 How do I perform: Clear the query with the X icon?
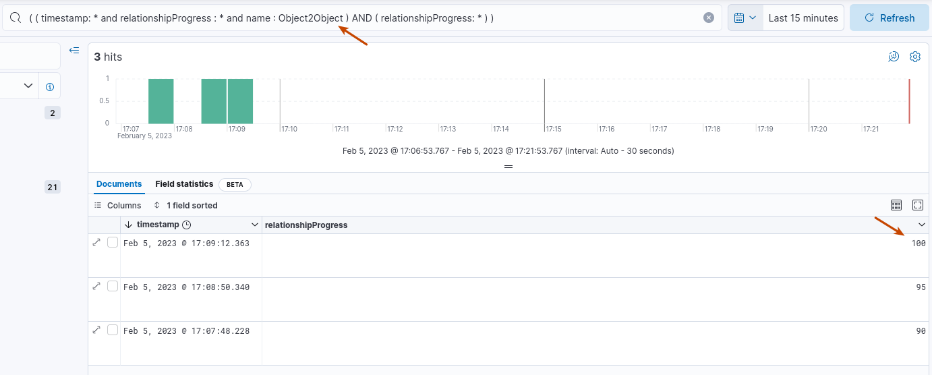click(x=709, y=18)
